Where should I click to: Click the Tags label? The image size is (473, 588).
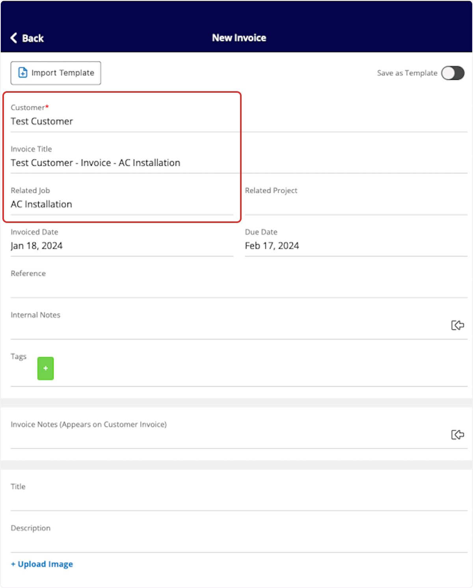(x=19, y=356)
